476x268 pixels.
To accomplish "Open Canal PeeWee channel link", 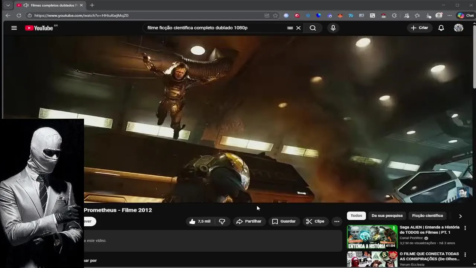I will [x=411, y=238].
